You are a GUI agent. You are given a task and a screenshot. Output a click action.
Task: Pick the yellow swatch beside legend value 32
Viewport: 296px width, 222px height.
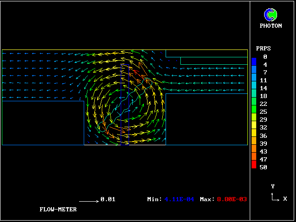tap(254, 127)
